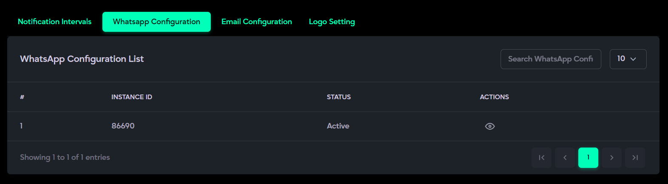Open the entries-per-page dropdown showing 10
Image resolution: width=668 pixels, height=184 pixels.
[x=628, y=59]
